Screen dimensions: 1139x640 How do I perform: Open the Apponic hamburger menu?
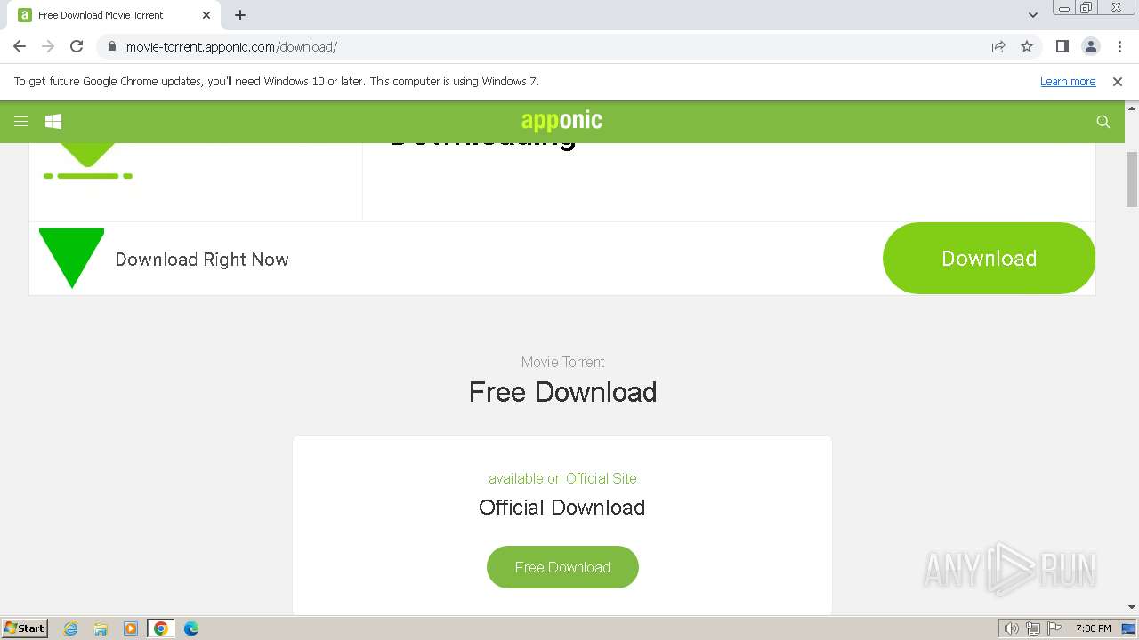point(21,122)
